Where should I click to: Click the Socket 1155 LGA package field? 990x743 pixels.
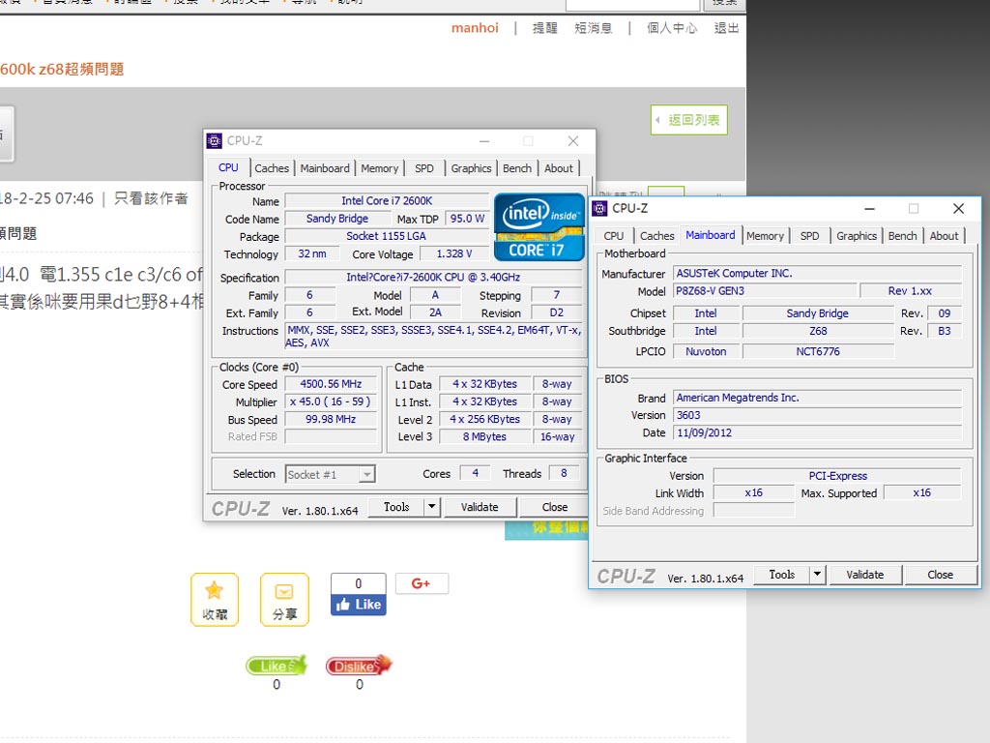point(387,236)
